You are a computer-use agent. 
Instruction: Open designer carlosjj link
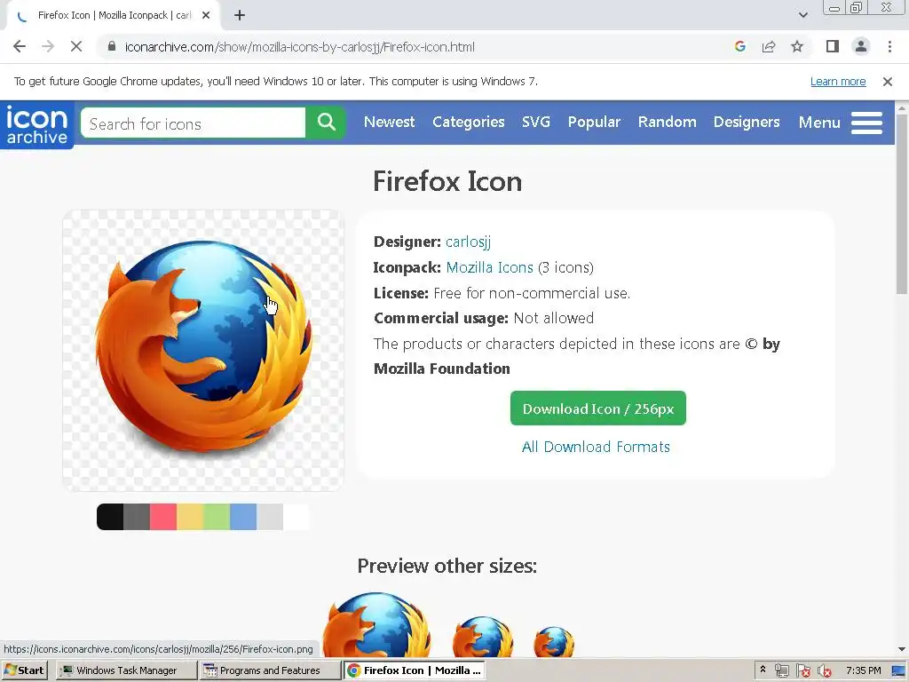pyautogui.click(x=468, y=242)
